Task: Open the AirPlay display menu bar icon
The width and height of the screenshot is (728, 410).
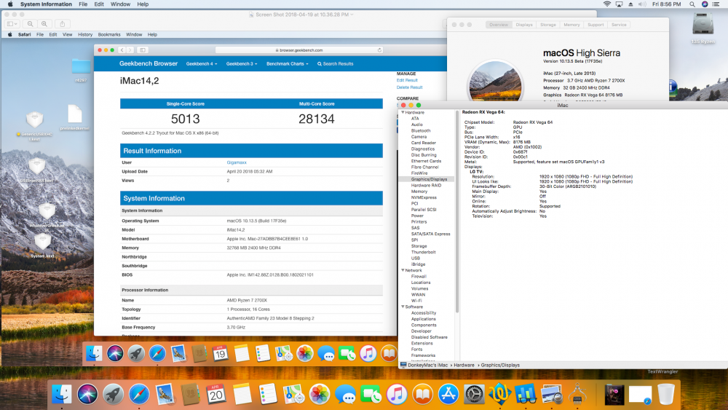Action: 619,4
